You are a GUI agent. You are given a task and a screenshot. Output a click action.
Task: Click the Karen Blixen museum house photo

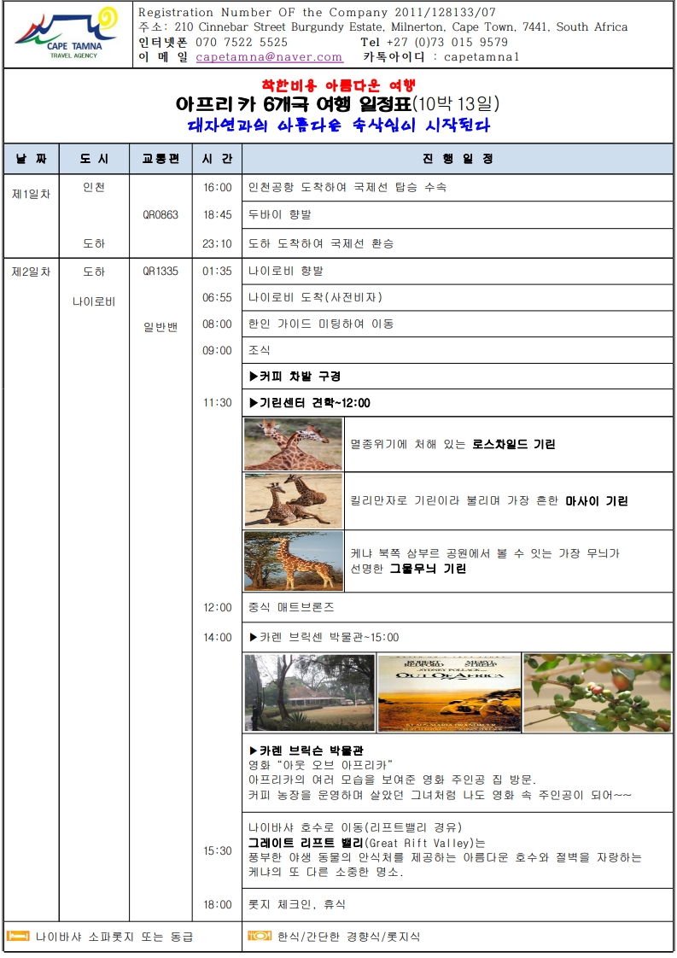coord(309,693)
